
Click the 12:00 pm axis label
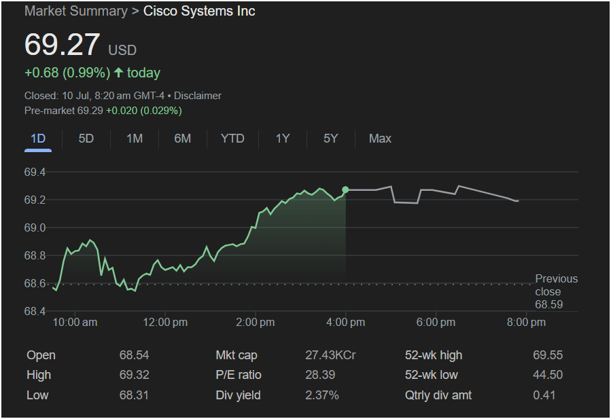coord(165,323)
